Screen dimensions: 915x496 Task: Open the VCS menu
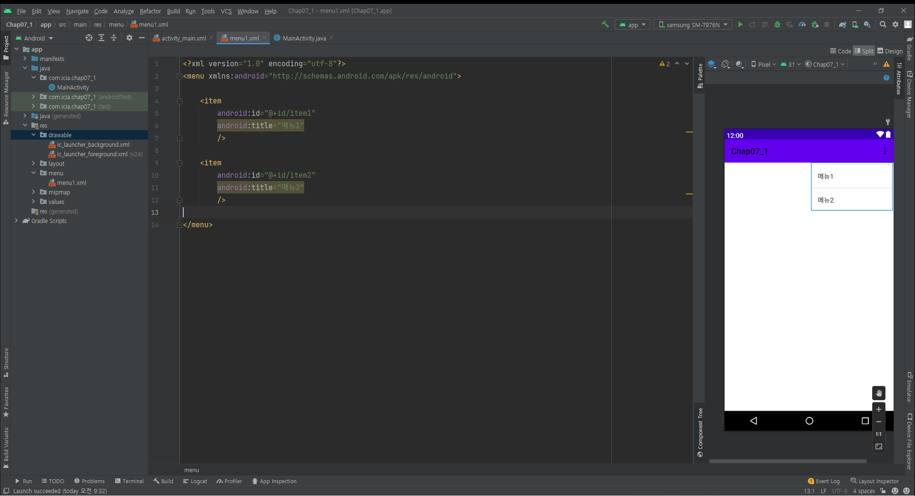226,11
